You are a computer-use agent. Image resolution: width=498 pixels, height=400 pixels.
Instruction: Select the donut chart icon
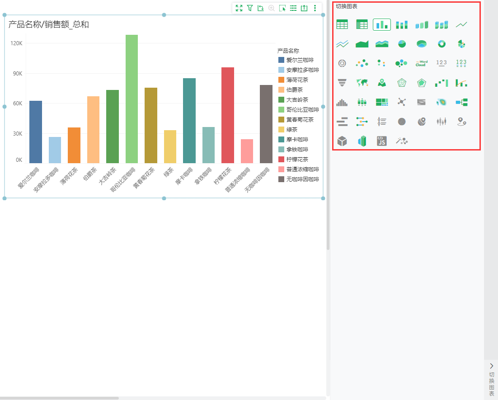pyautogui.click(x=442, y=44)
